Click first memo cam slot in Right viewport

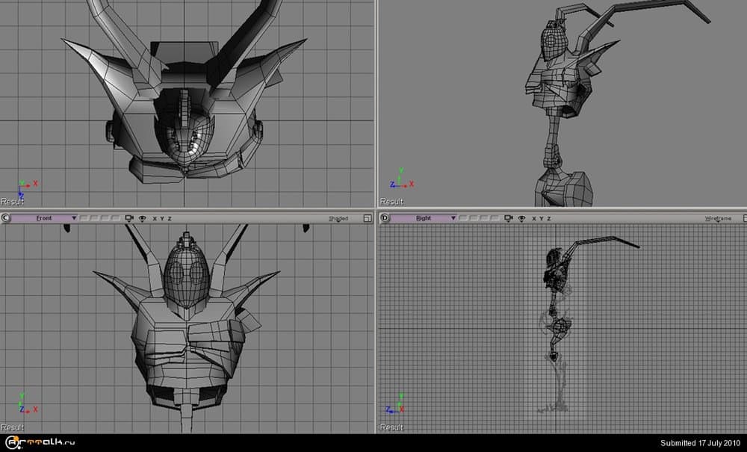(x=463, y=218)
